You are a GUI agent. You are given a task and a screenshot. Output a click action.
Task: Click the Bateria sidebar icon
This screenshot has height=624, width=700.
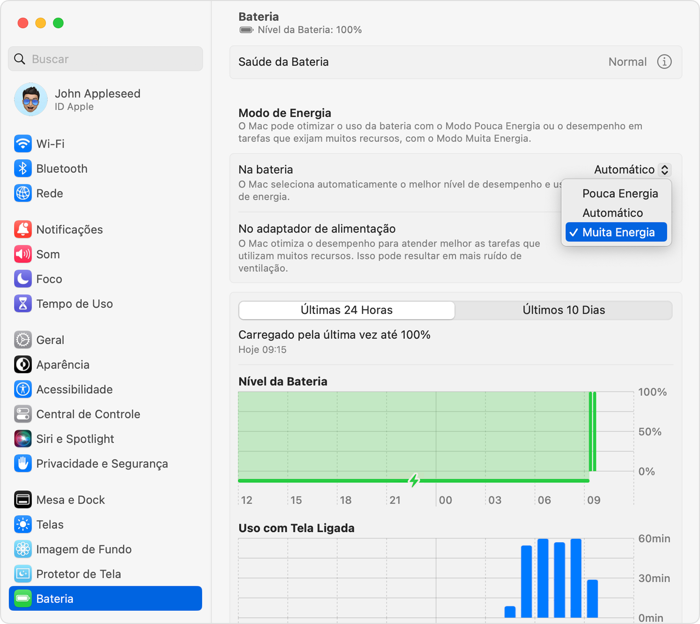click(x=23, y=599)
